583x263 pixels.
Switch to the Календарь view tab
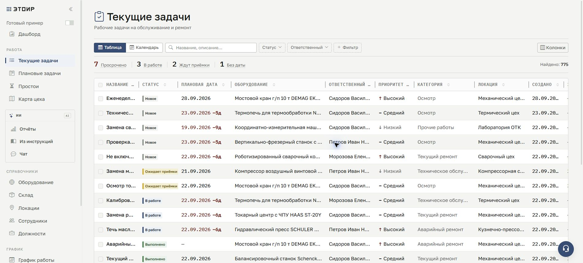click(144, 48)
